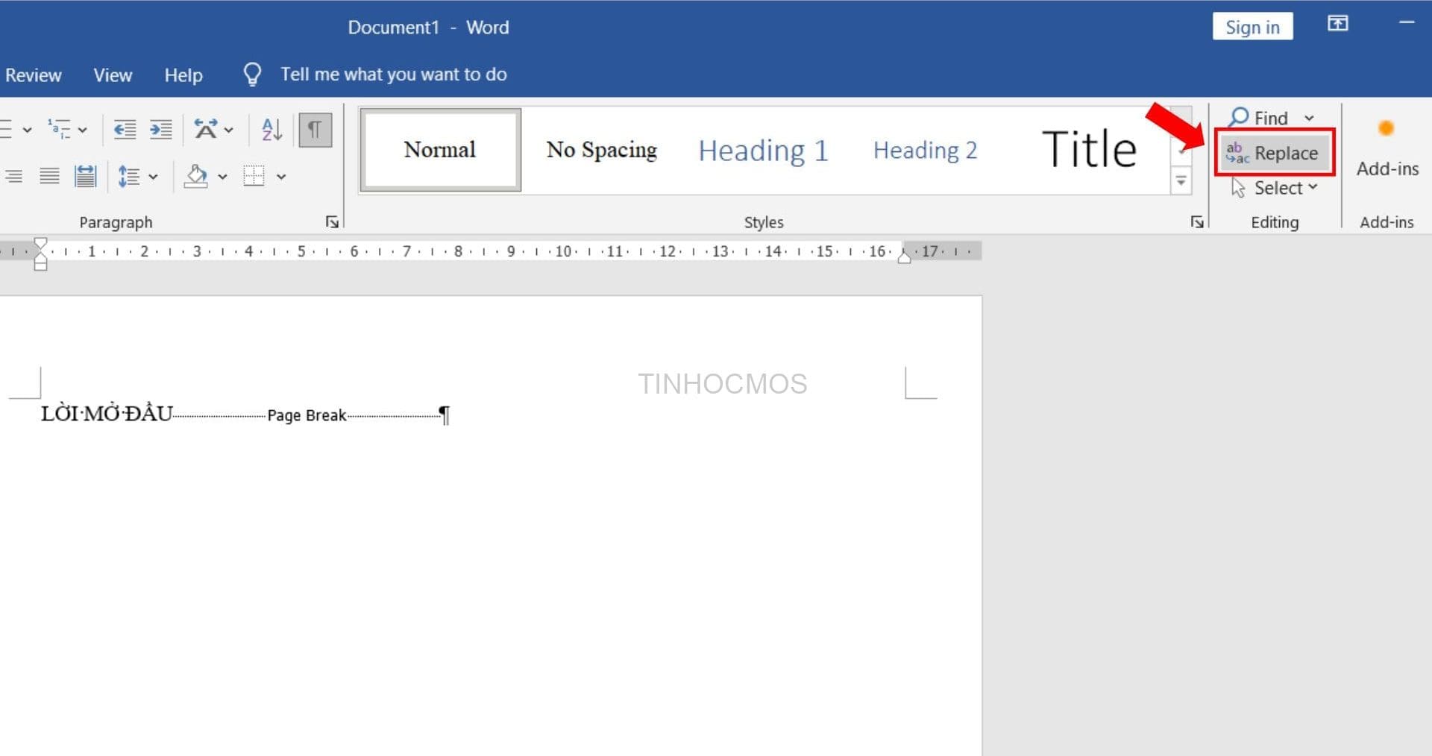Click the Tell me what you want to do box
Screen dimensions: 1432x756
pos(394,75)
